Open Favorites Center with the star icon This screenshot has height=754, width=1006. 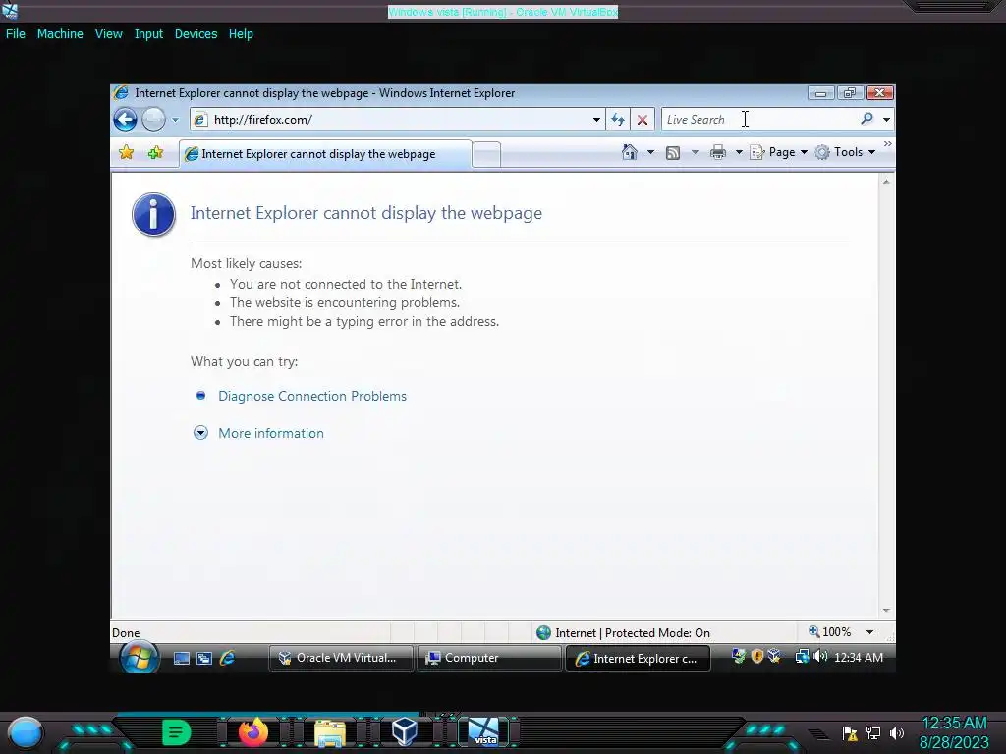coord(127,152)
